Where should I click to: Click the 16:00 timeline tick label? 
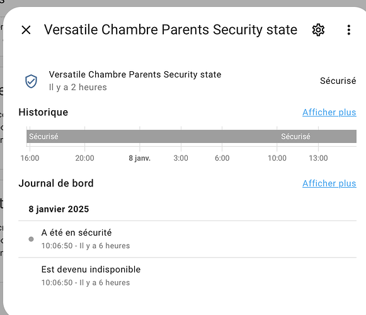pyautogui.click(x=30, y=158)
